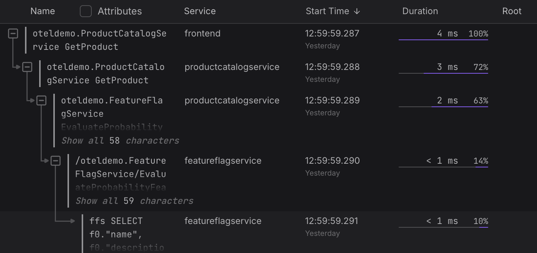Screen dimensions: 537x253
Task: Click the 63% duration bar
Action: pyautogui.click(x=459, y=106)
